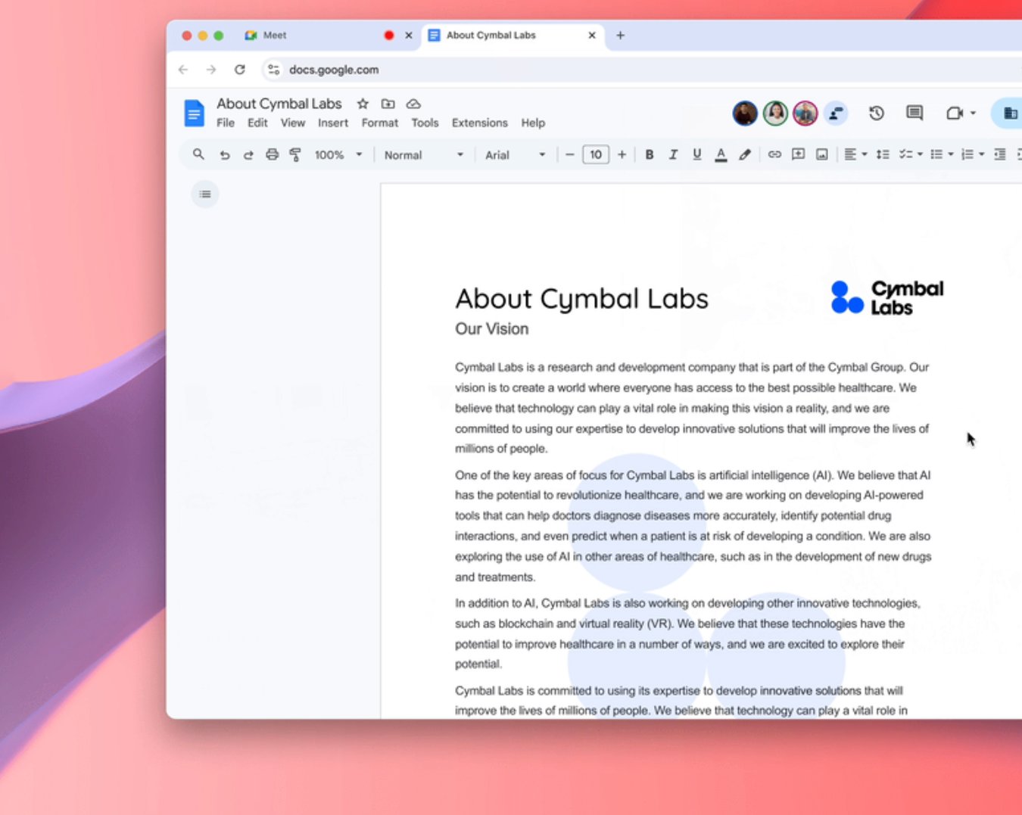Click the blue button after the video call icon
Image resolution: width=1022 pixels, height=815 pixels.
pyautogui.click(x=1008, y=114)
